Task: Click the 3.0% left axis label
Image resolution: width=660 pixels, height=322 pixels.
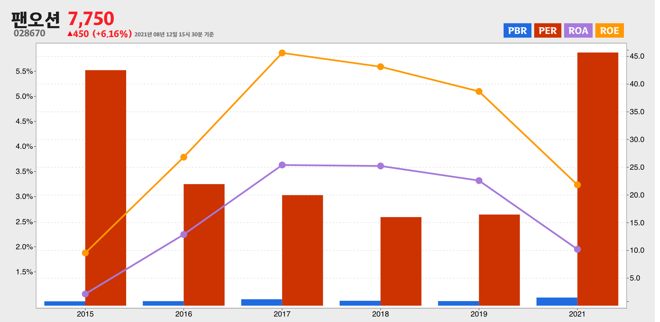Action: [x=24, y=196]
